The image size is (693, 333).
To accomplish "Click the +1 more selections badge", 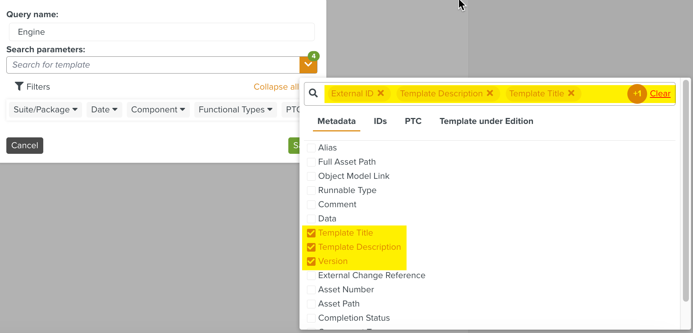I will tap(637, 94).
